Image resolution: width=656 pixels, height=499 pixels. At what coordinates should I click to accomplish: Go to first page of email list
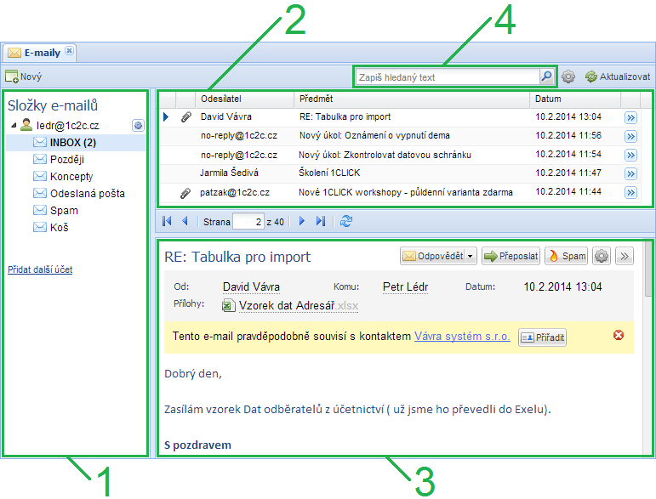pyautogui.click(x=168, y=221)
